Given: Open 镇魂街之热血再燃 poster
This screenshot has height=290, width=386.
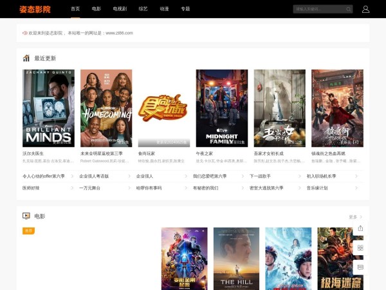Looking at the screenshot, I should pyautogui.click(x=337, y=108).
